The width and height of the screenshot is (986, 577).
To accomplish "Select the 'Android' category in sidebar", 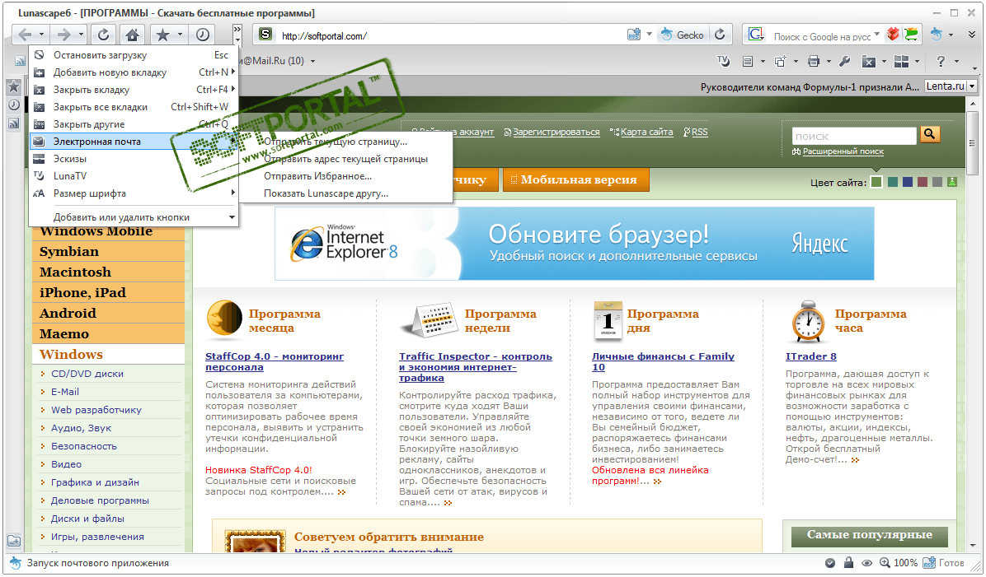I will (x=108, y=314).
